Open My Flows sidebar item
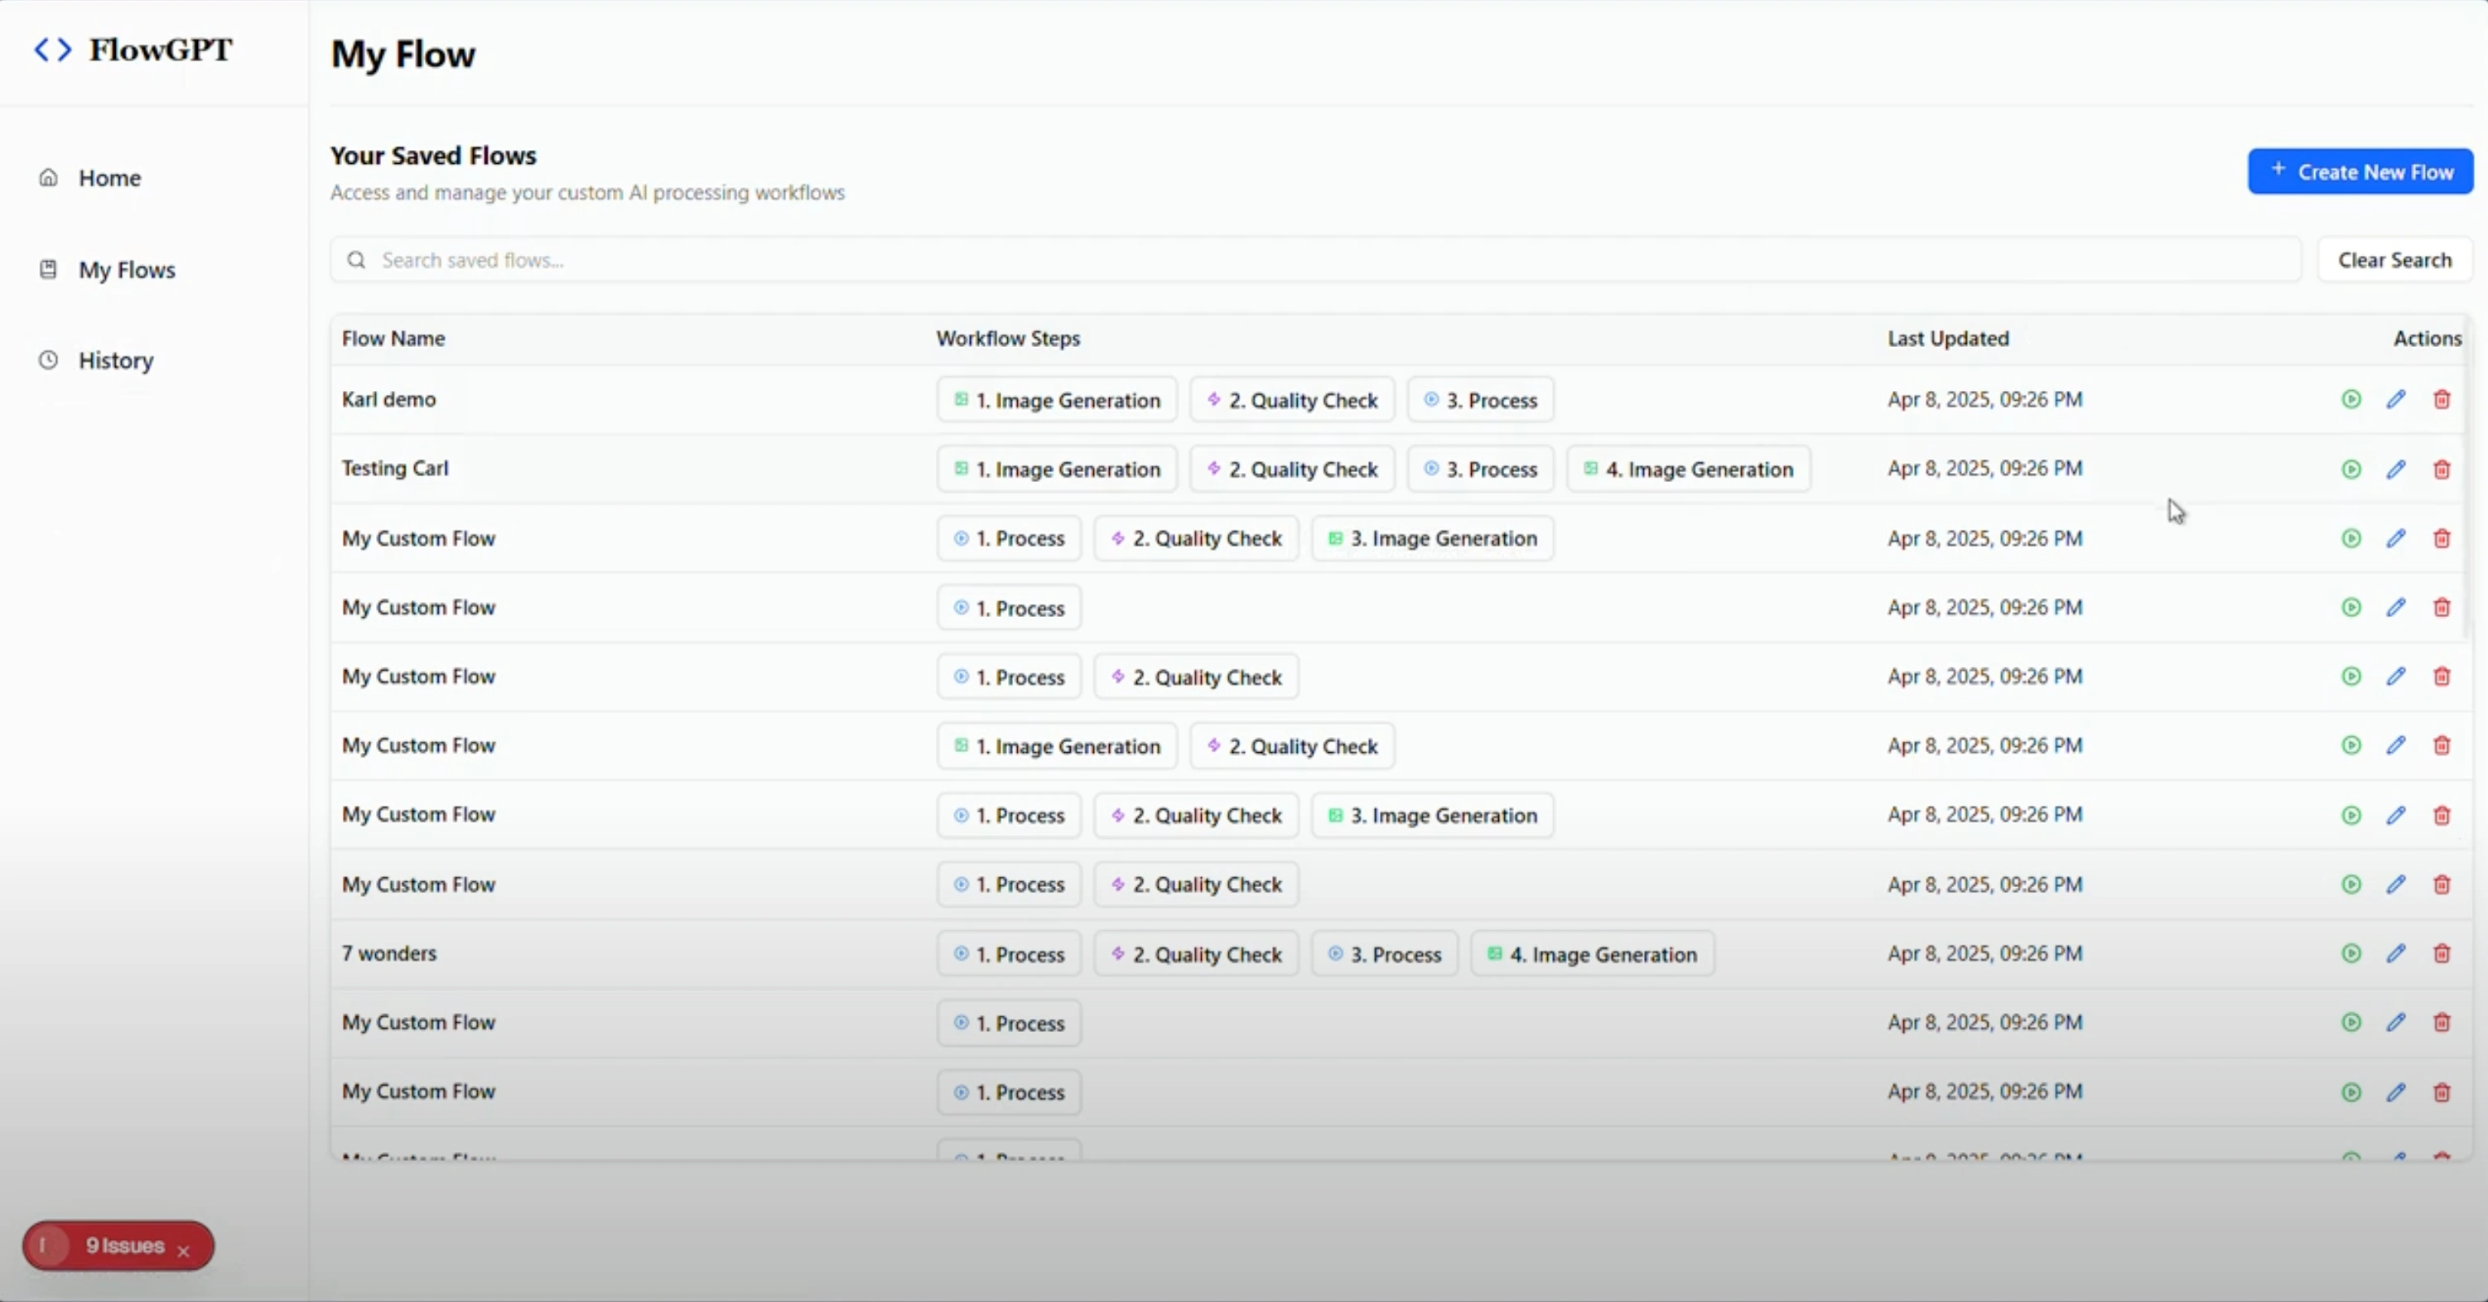This screenshot has height=1302, width=2488. coord(126,269)
